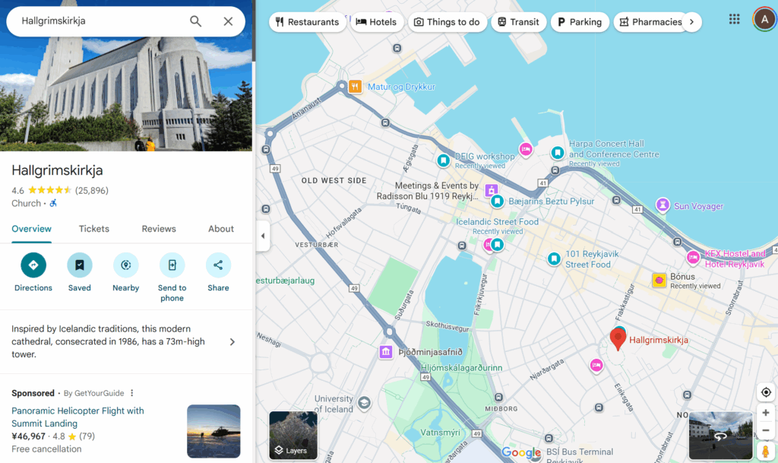Expand the church description chevron
The height and width of the screenshot is (463, 778).
coord(232,342)
